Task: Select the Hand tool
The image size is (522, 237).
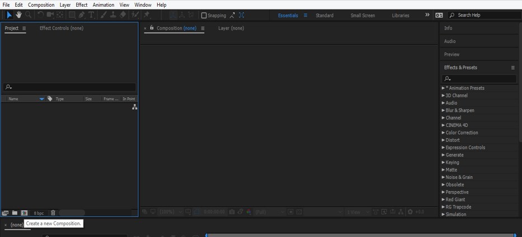Action: coord(18,15)
